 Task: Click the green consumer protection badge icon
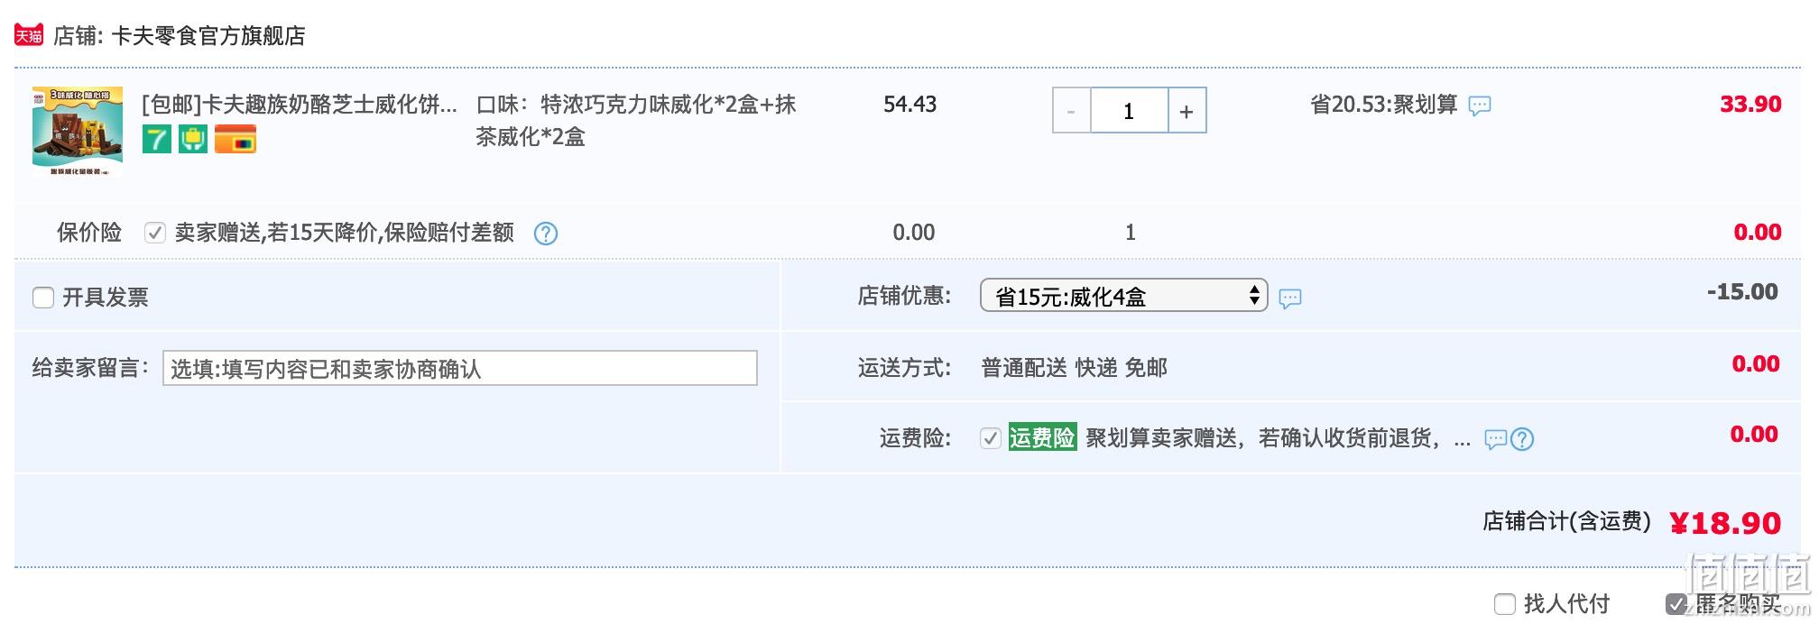click(x=193, y=139)
